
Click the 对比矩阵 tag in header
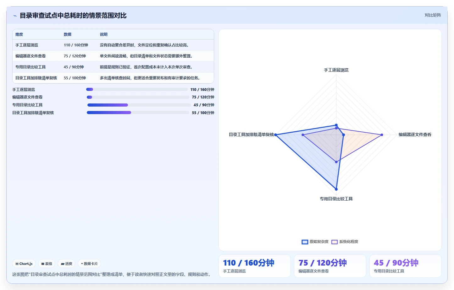pyautogui.click(x=433, y=15)
